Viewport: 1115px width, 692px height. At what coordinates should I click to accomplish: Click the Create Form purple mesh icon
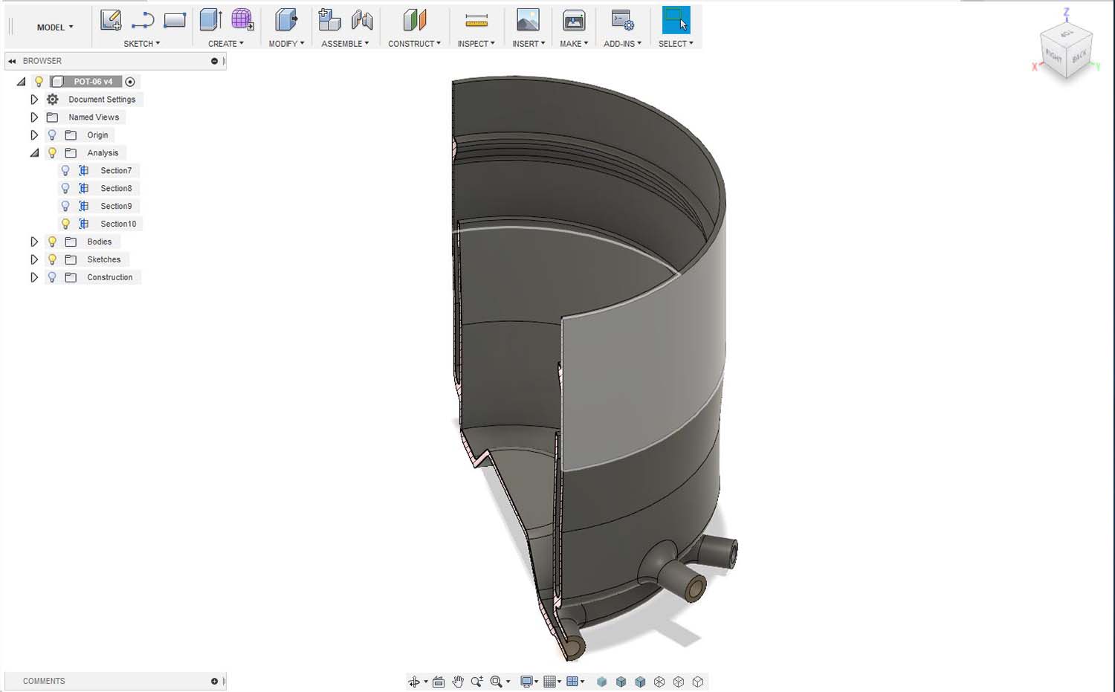click(242, 20)
